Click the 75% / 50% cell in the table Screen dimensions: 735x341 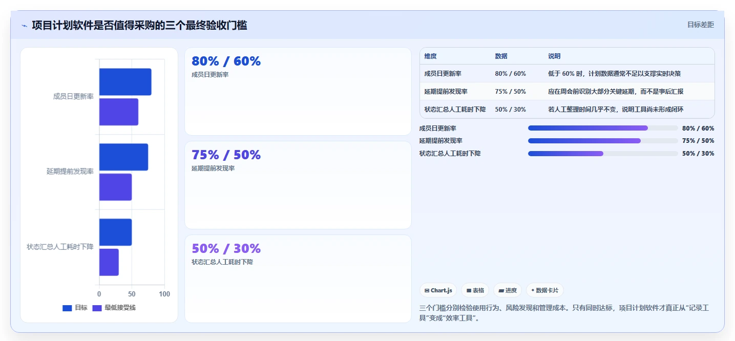[x=510, y=92]
